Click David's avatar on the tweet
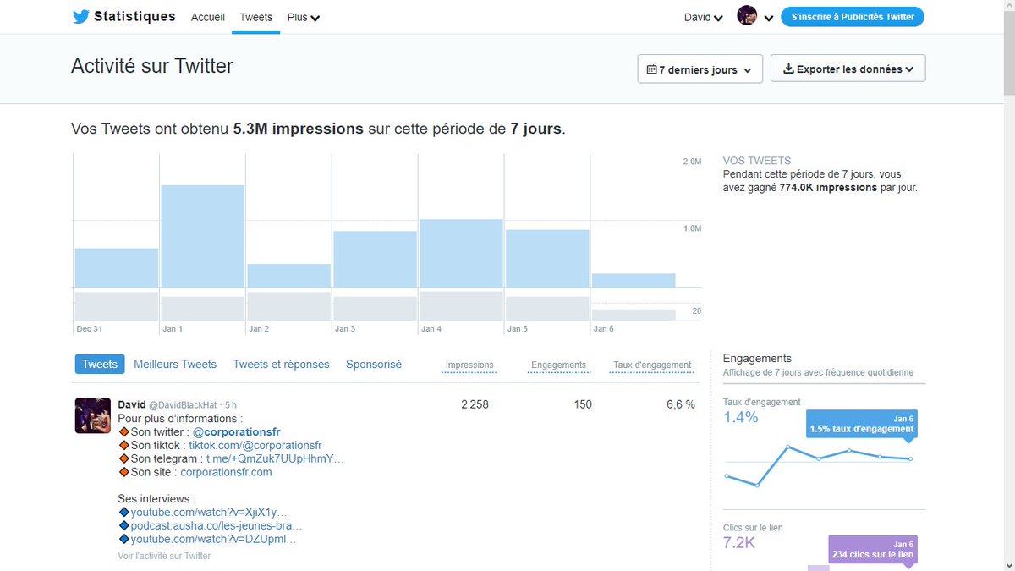This screenshot has width=1015, height=571. (93, 415)
